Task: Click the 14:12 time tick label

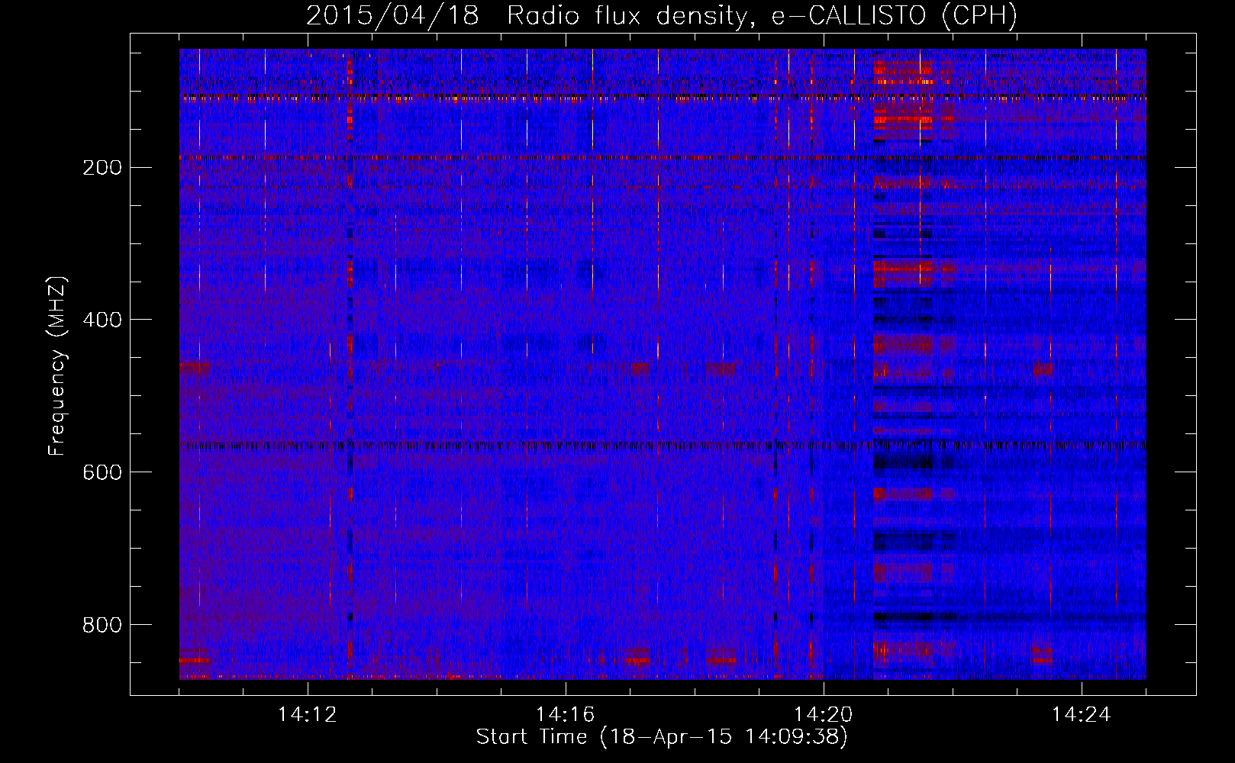Action: (x=308, y=715)
